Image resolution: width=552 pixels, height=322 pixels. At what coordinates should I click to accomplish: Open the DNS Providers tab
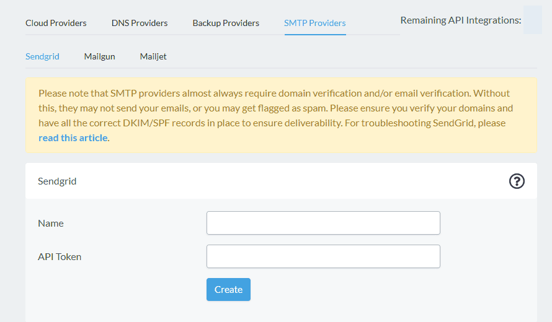point(140,23)
